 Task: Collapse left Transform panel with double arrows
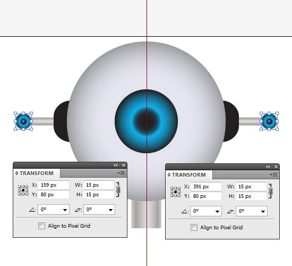click(115, 165)
